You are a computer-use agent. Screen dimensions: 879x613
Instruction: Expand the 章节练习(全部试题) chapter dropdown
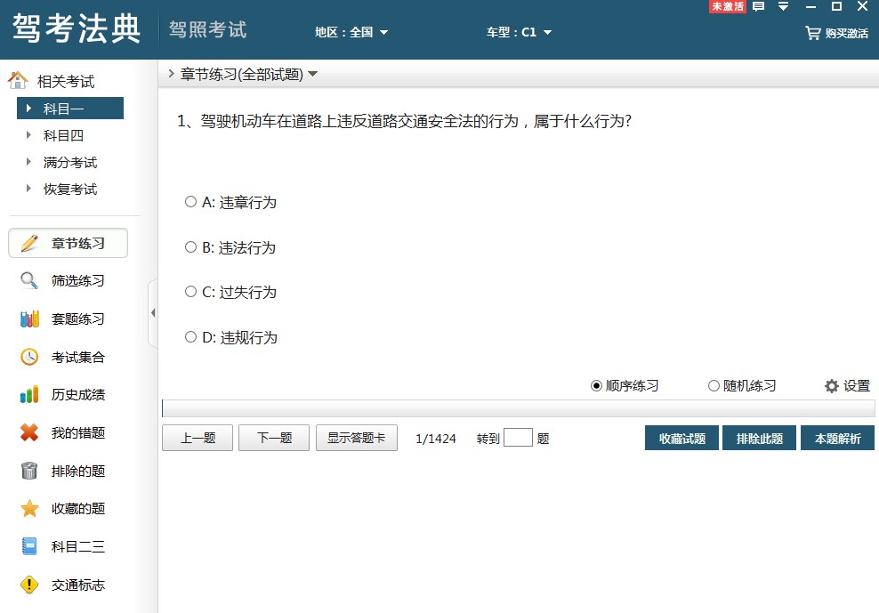click(312, 75)
